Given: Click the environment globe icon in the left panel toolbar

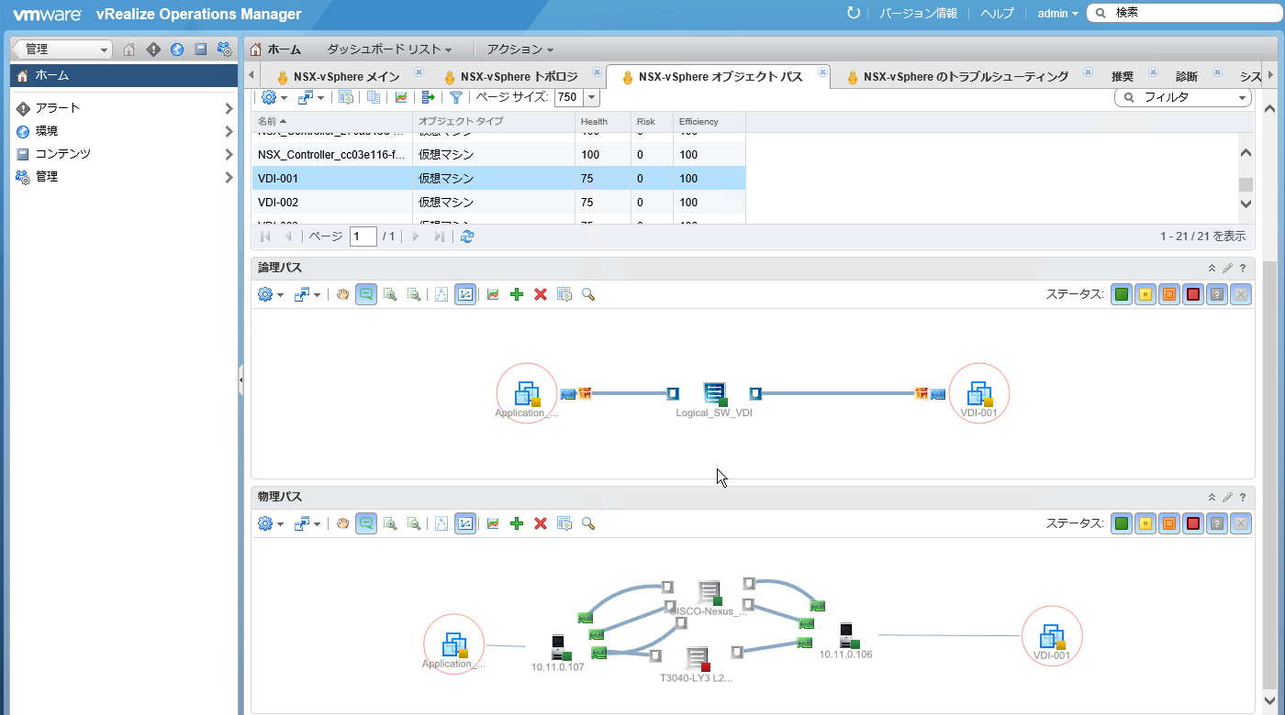Looking at the screenshot, I should tap(177, 49).
